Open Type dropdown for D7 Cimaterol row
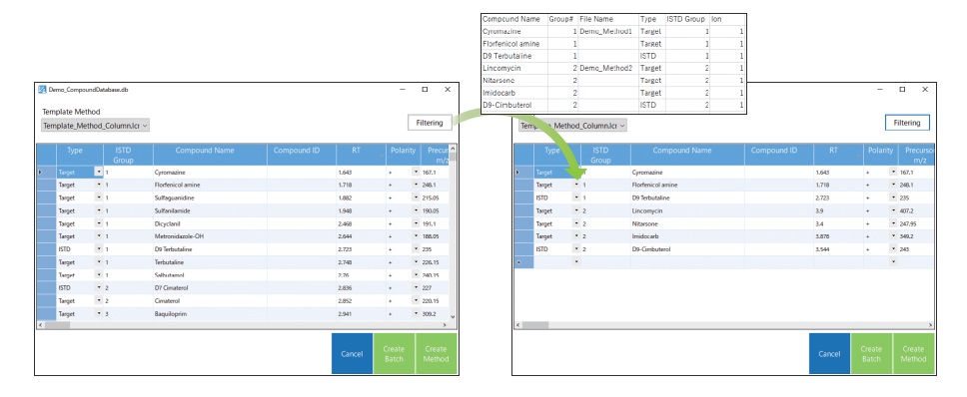 tap(99, 287)
